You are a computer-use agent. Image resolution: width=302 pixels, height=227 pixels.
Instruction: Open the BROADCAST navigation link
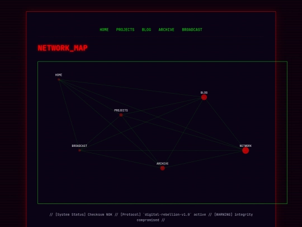[x=192, y=30]
